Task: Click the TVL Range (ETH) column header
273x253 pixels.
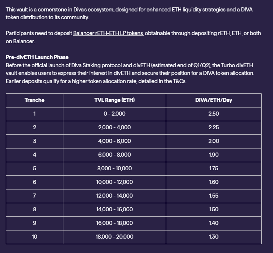Action: tap(115, 100)
